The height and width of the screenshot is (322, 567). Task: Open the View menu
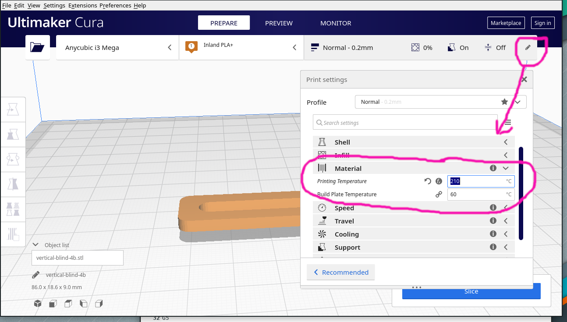[34, 5]
